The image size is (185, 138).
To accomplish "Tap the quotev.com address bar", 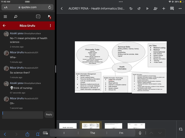I will point(27,7).
